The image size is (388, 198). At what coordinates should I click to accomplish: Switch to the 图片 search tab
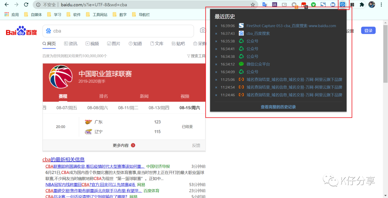[x=114, y=43]
